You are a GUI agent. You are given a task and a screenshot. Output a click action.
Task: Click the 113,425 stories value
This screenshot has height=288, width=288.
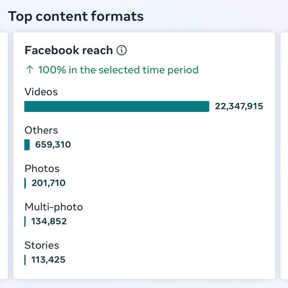[48, 260]
